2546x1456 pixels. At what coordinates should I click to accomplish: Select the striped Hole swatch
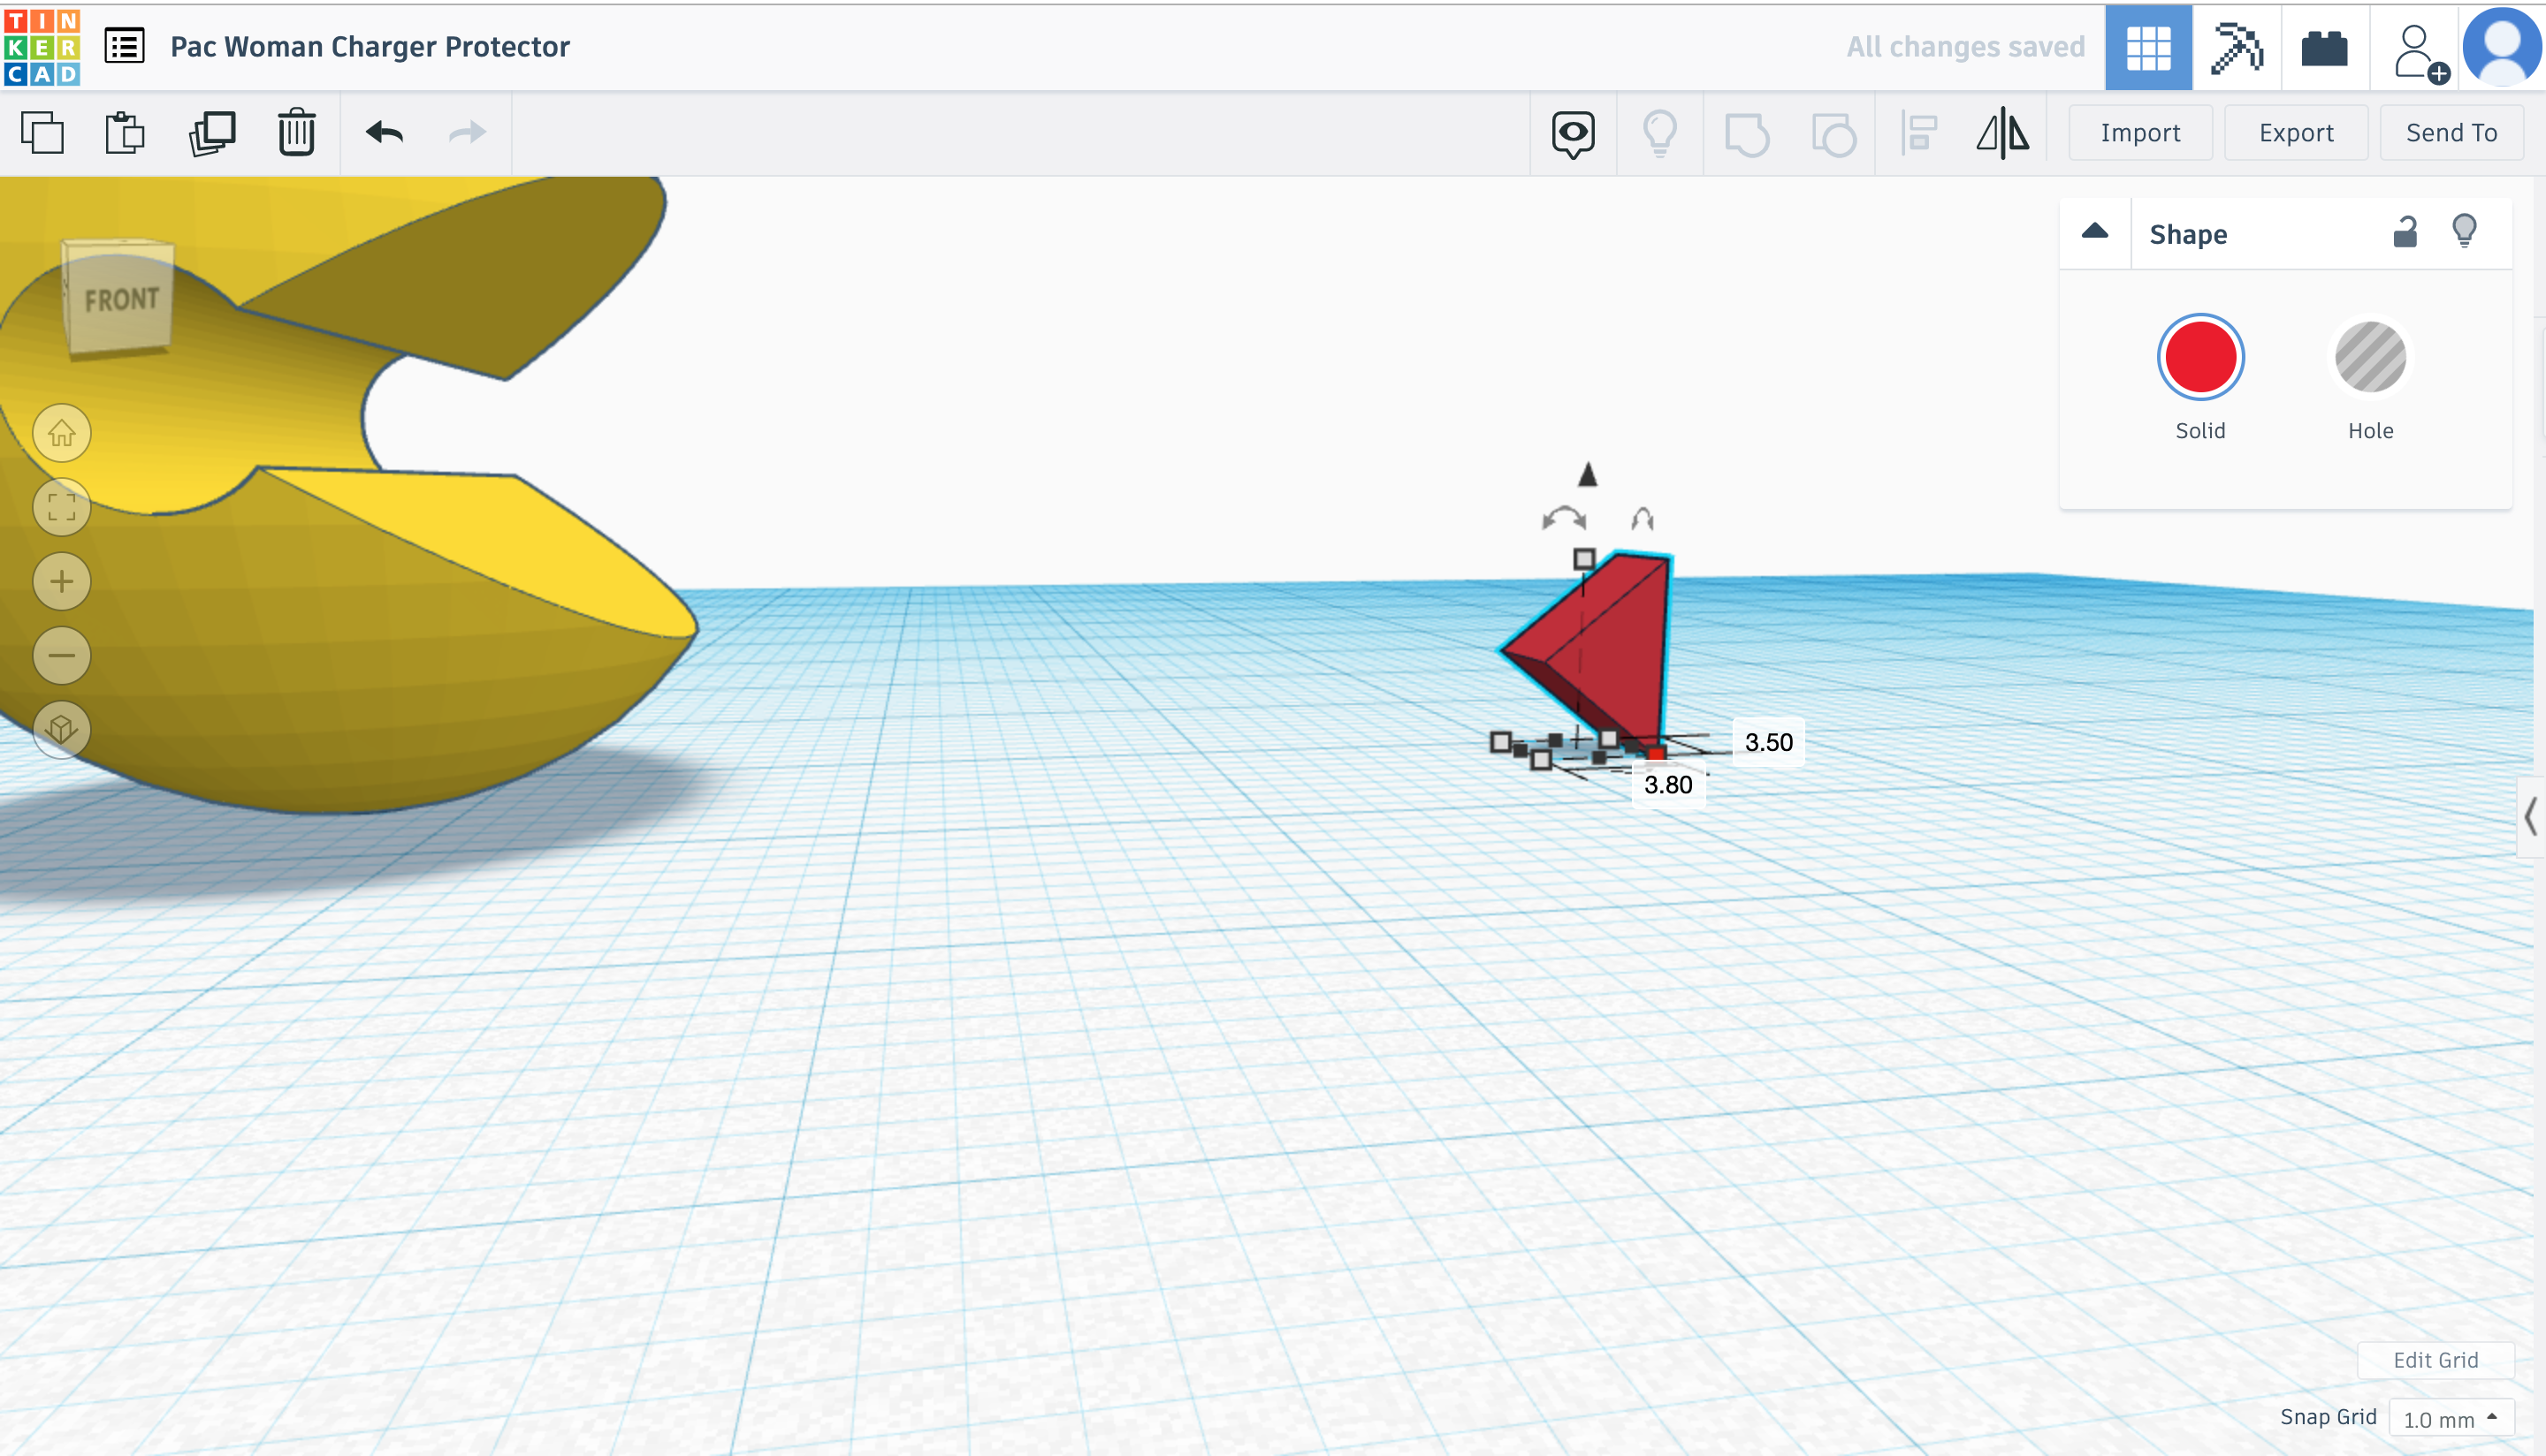[2370, 357]
